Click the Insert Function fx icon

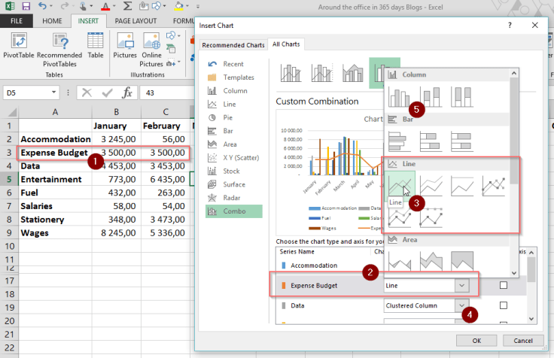coord(127,93)
